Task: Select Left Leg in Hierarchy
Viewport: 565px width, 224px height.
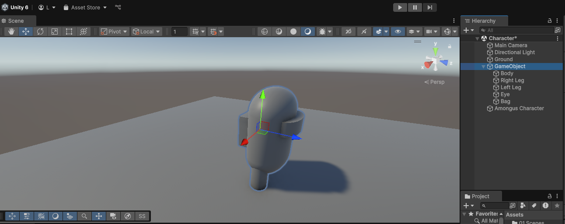Action: click(x=511, y=87)
